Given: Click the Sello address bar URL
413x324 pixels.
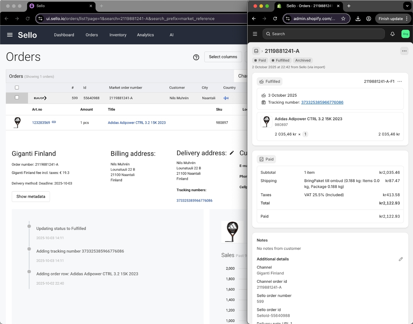Looking at the screenshot, I should (130, 19).
